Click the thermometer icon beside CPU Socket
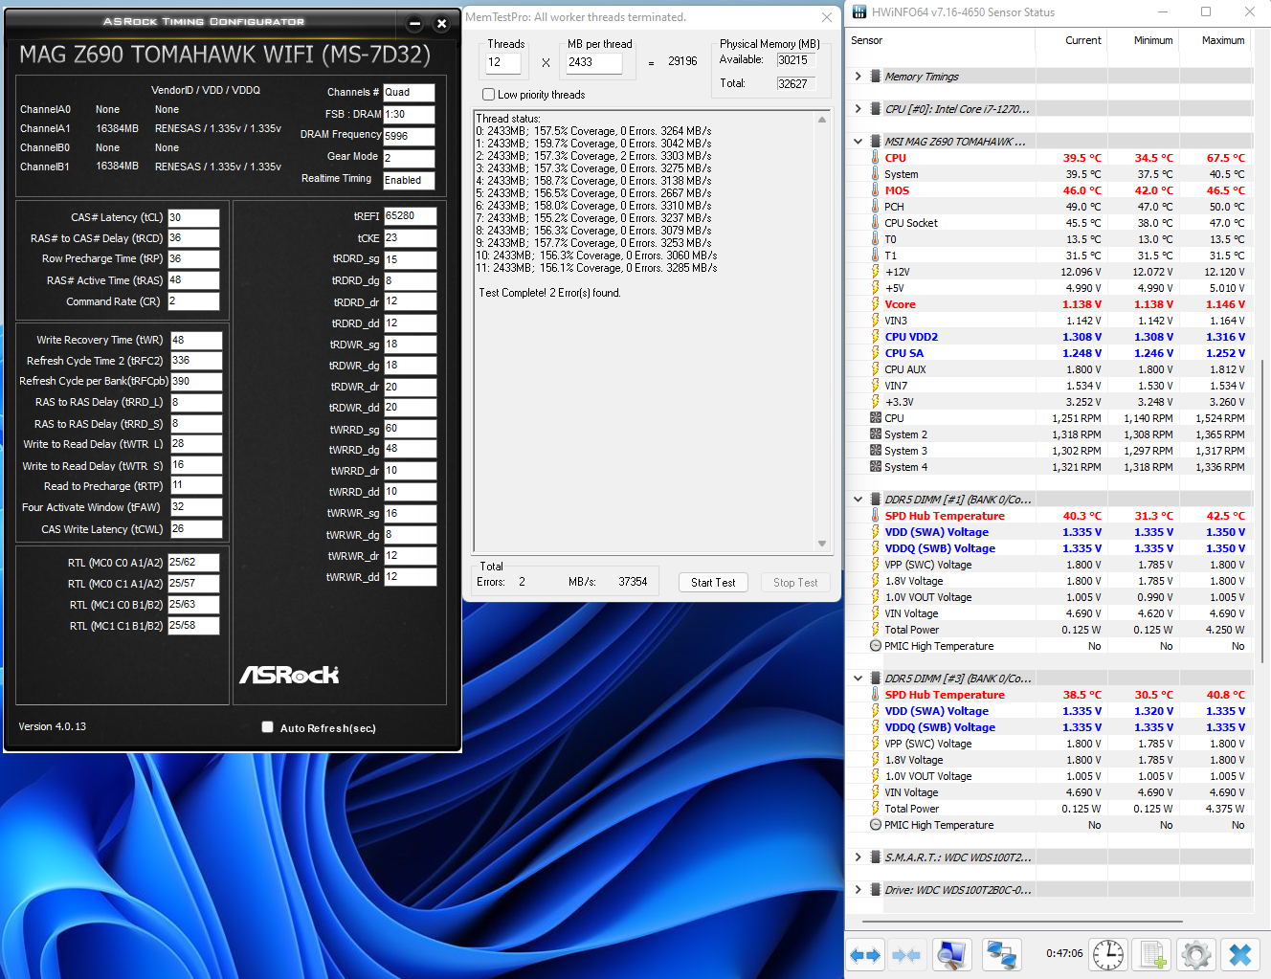The height and width of the screenshot is (979, 1271). click(875, 223)
